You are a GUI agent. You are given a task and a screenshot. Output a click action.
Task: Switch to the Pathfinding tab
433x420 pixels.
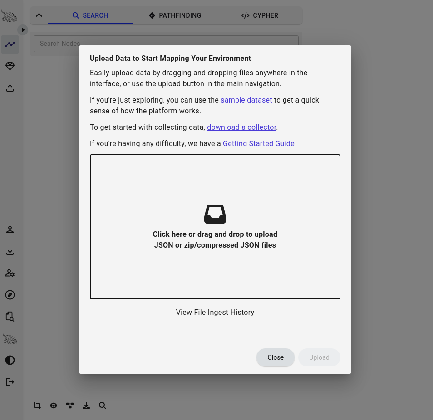175,15
